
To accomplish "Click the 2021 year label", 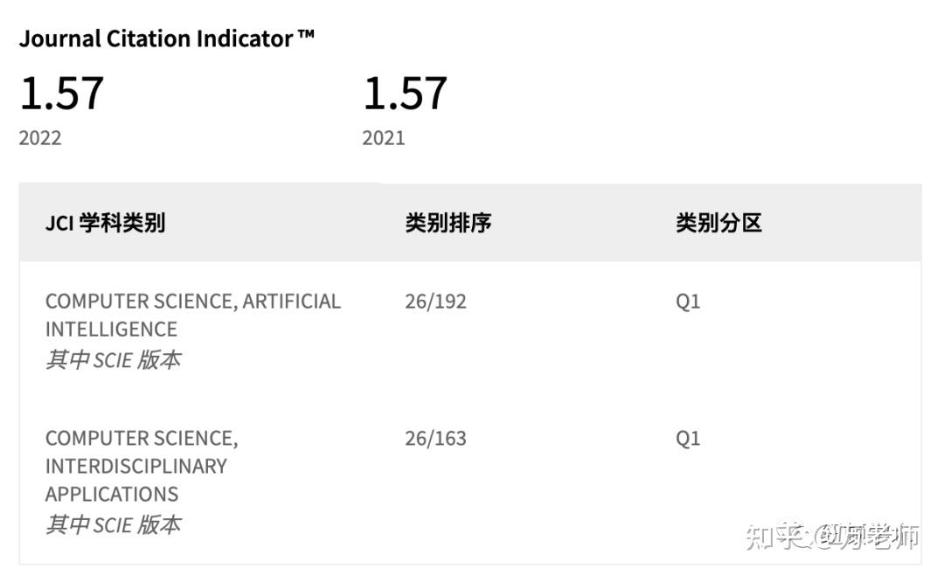I will (384, 138).
